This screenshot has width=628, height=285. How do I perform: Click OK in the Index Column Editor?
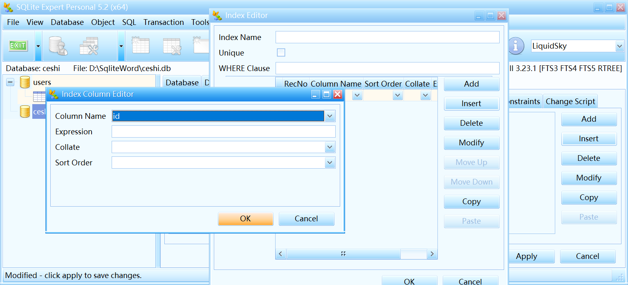245,219
